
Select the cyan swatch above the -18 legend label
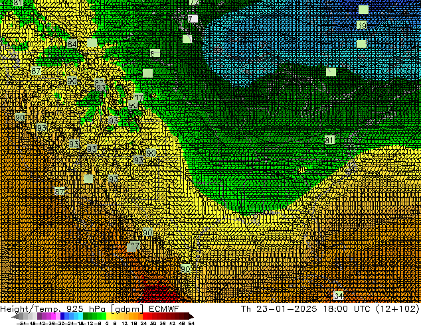point(80,316)
